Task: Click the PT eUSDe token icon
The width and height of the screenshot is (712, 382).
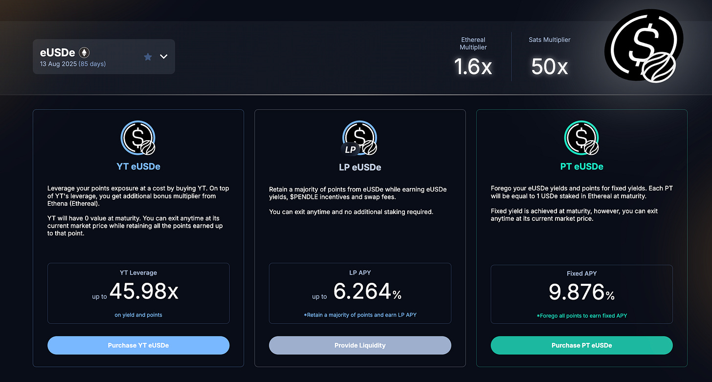Action: (x=581, y=138)
